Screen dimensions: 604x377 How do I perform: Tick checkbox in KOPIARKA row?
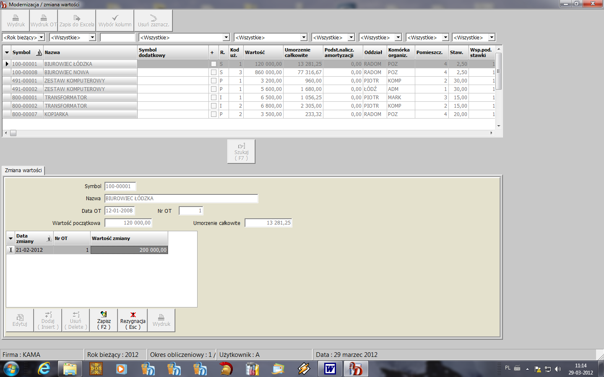[x=213, y=114]
